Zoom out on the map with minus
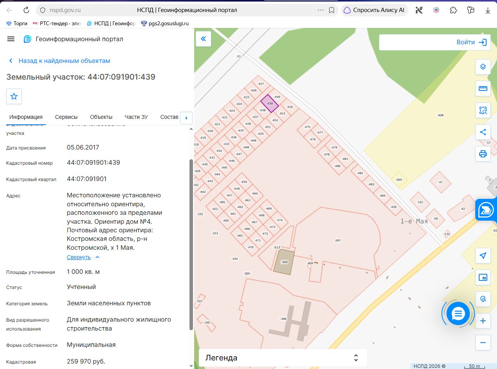Image resolution: width=497 pixels, height=369 pixels. [x=483, y=343]
